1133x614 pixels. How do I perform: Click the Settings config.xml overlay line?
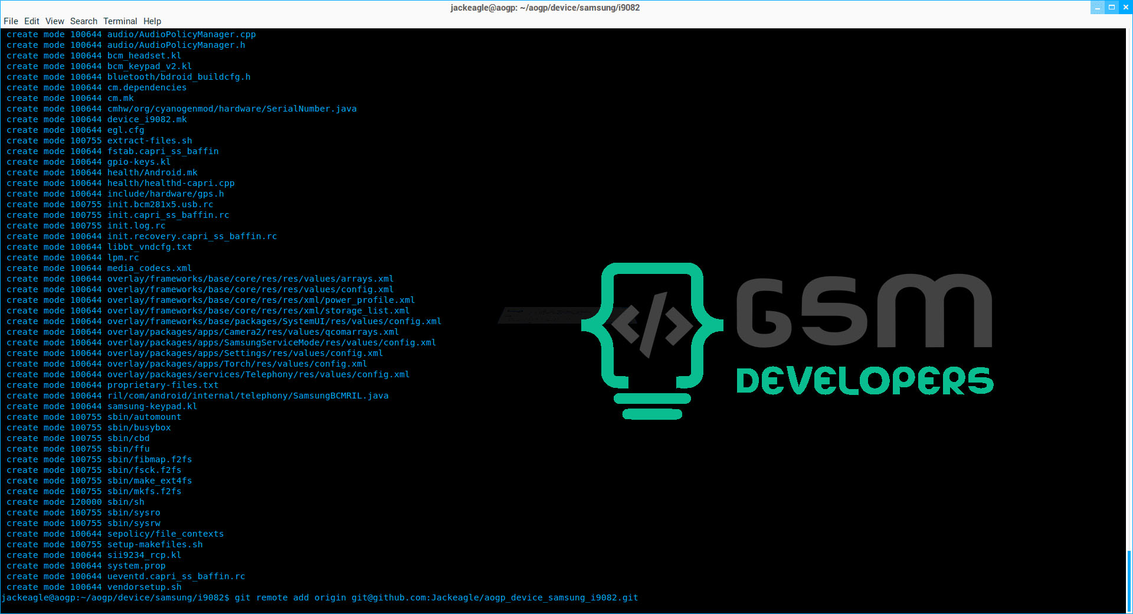[195, 354]
